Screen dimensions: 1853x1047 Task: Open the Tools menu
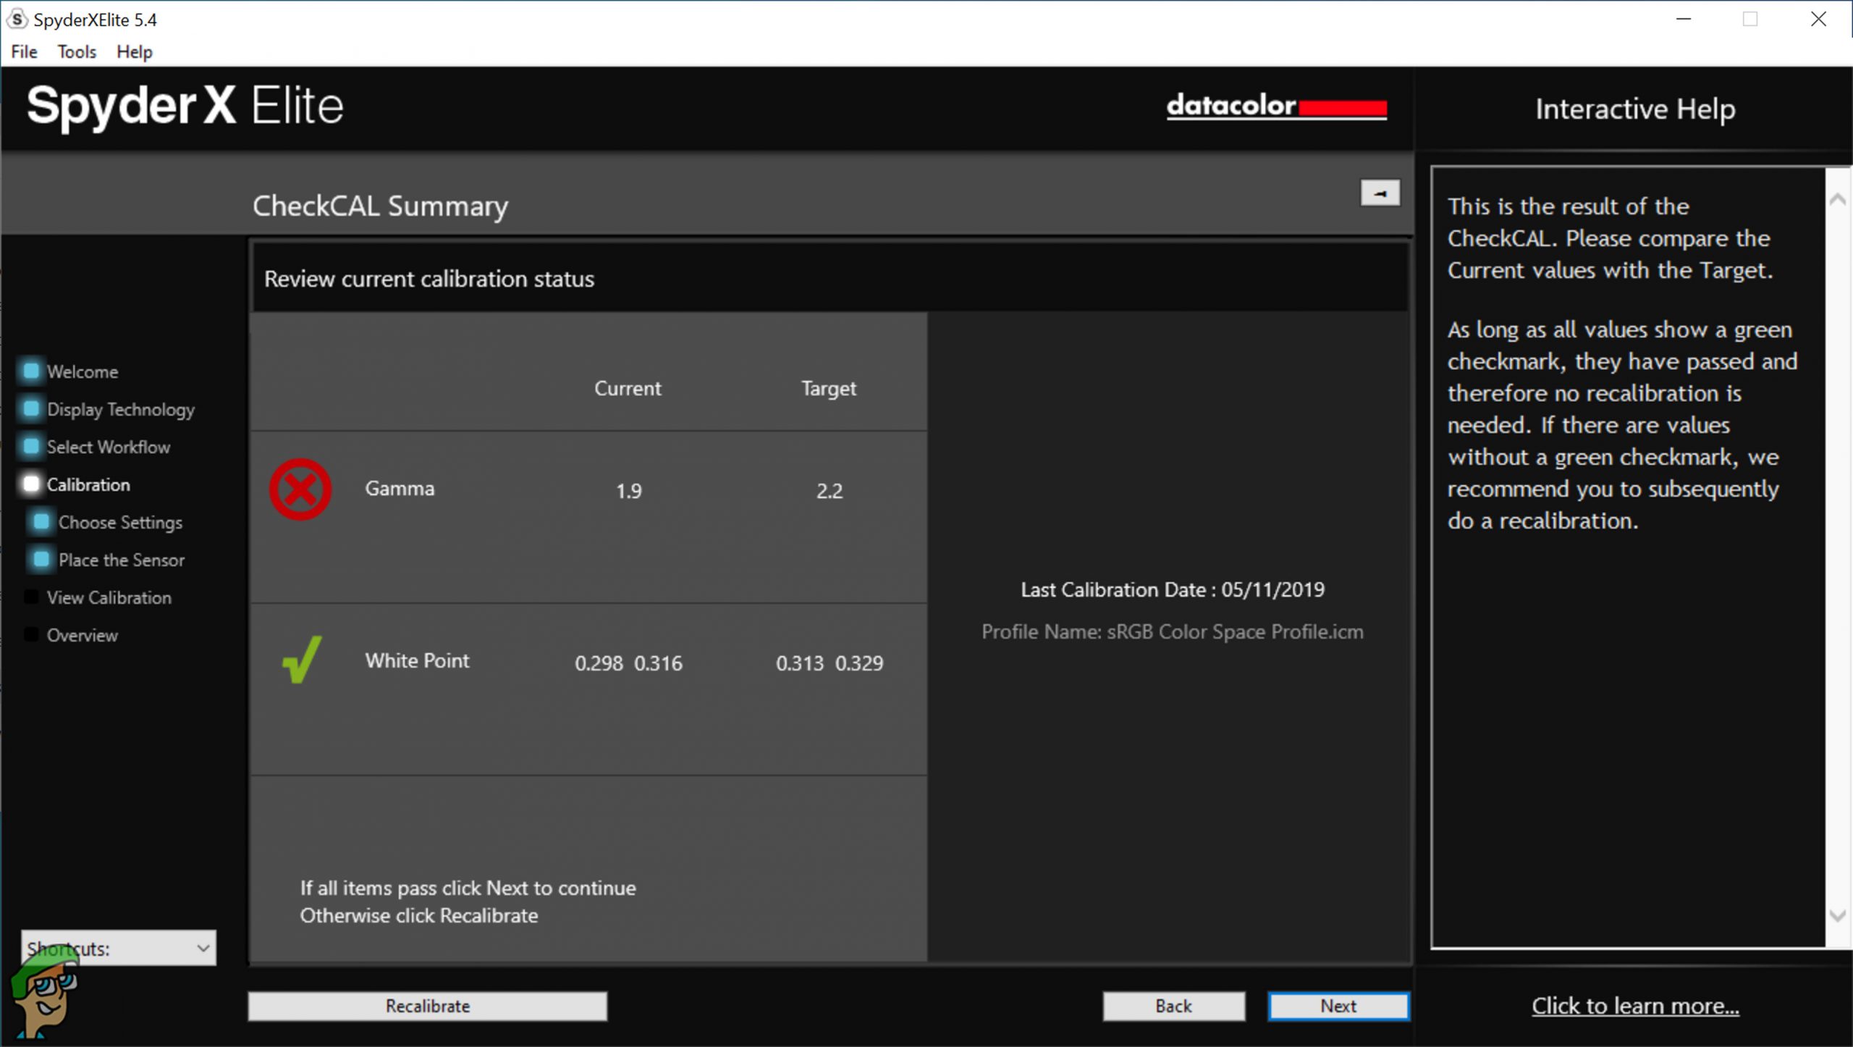[77, 52]
